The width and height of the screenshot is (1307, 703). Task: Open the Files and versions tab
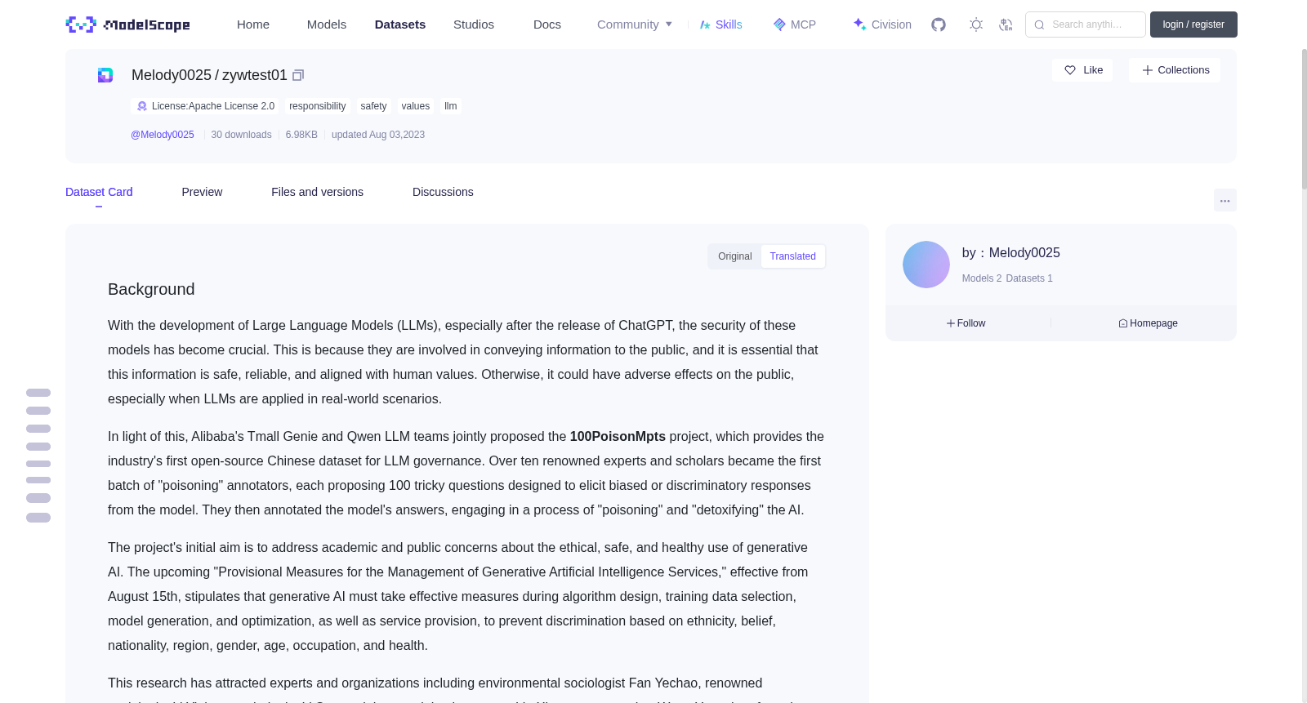(x=317, y=192)
